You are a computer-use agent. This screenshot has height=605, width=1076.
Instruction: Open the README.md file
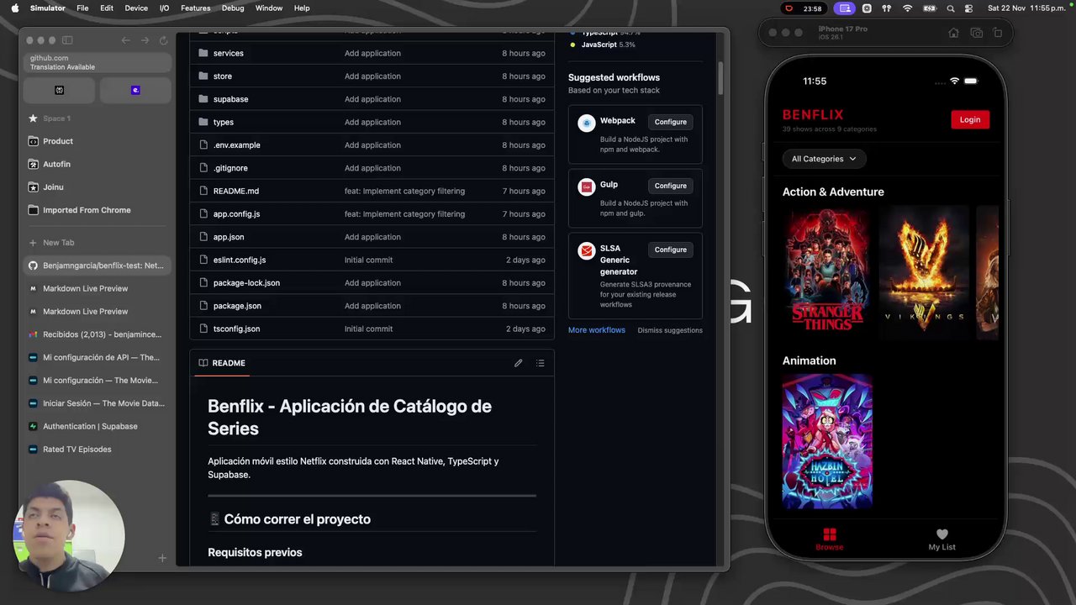click(x=236, y=191)
